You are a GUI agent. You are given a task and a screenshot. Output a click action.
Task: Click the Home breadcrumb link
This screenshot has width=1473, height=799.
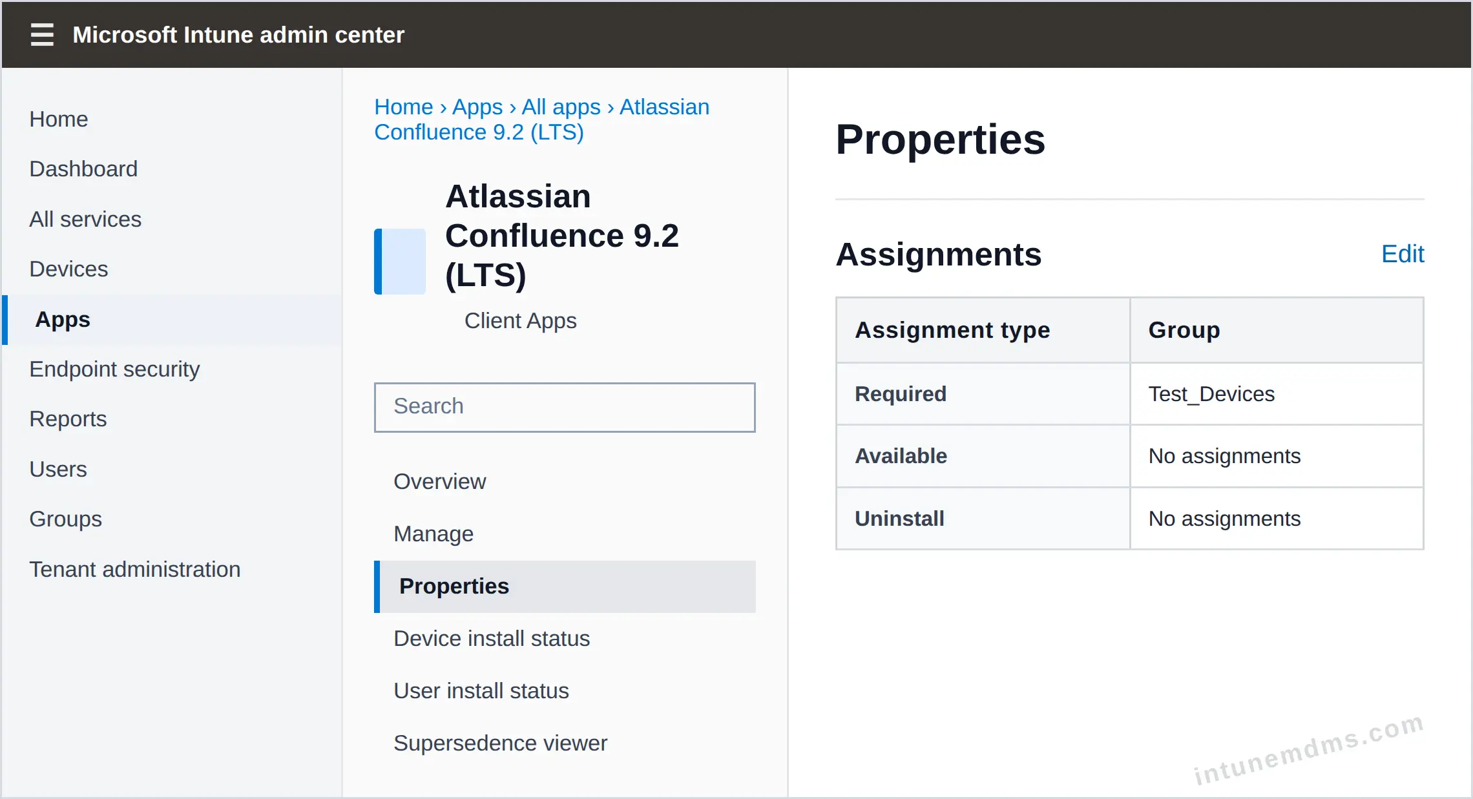[404, 107]
